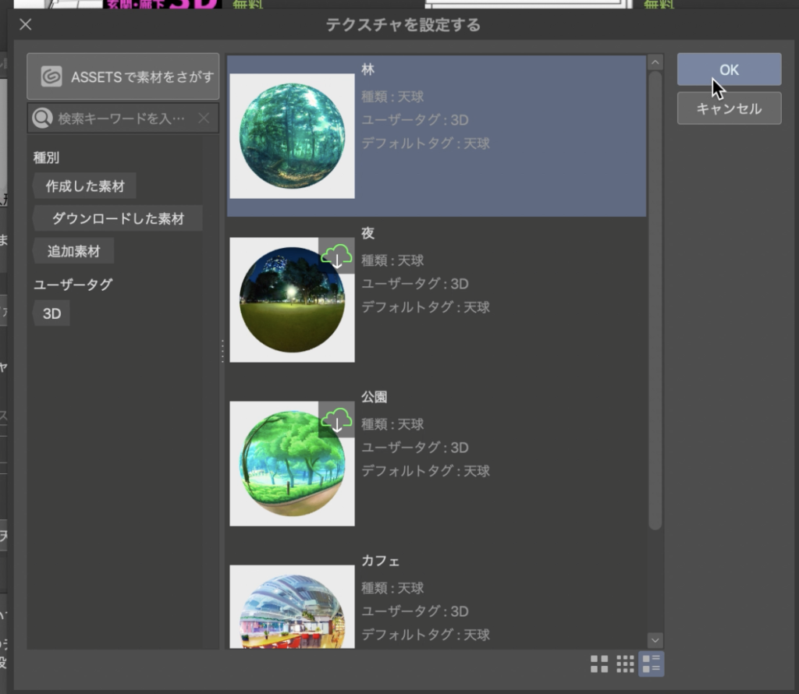Click the search keyword input field

(x=121, y=119)
